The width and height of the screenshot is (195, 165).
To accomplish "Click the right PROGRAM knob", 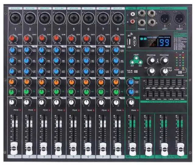I will (x=165, y=61).
